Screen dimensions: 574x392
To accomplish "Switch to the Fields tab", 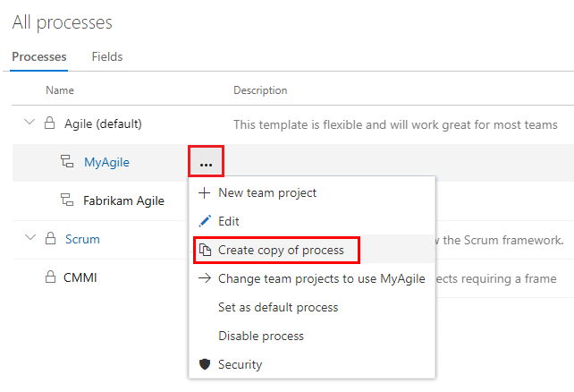I will 107,56.
